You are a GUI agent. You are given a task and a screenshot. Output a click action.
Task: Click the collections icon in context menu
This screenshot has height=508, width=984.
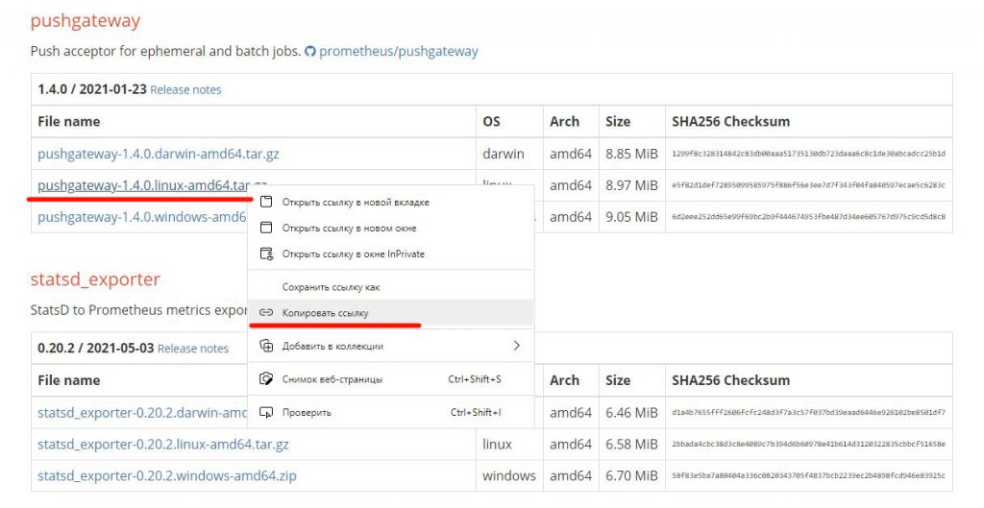[x=266, y=346]
